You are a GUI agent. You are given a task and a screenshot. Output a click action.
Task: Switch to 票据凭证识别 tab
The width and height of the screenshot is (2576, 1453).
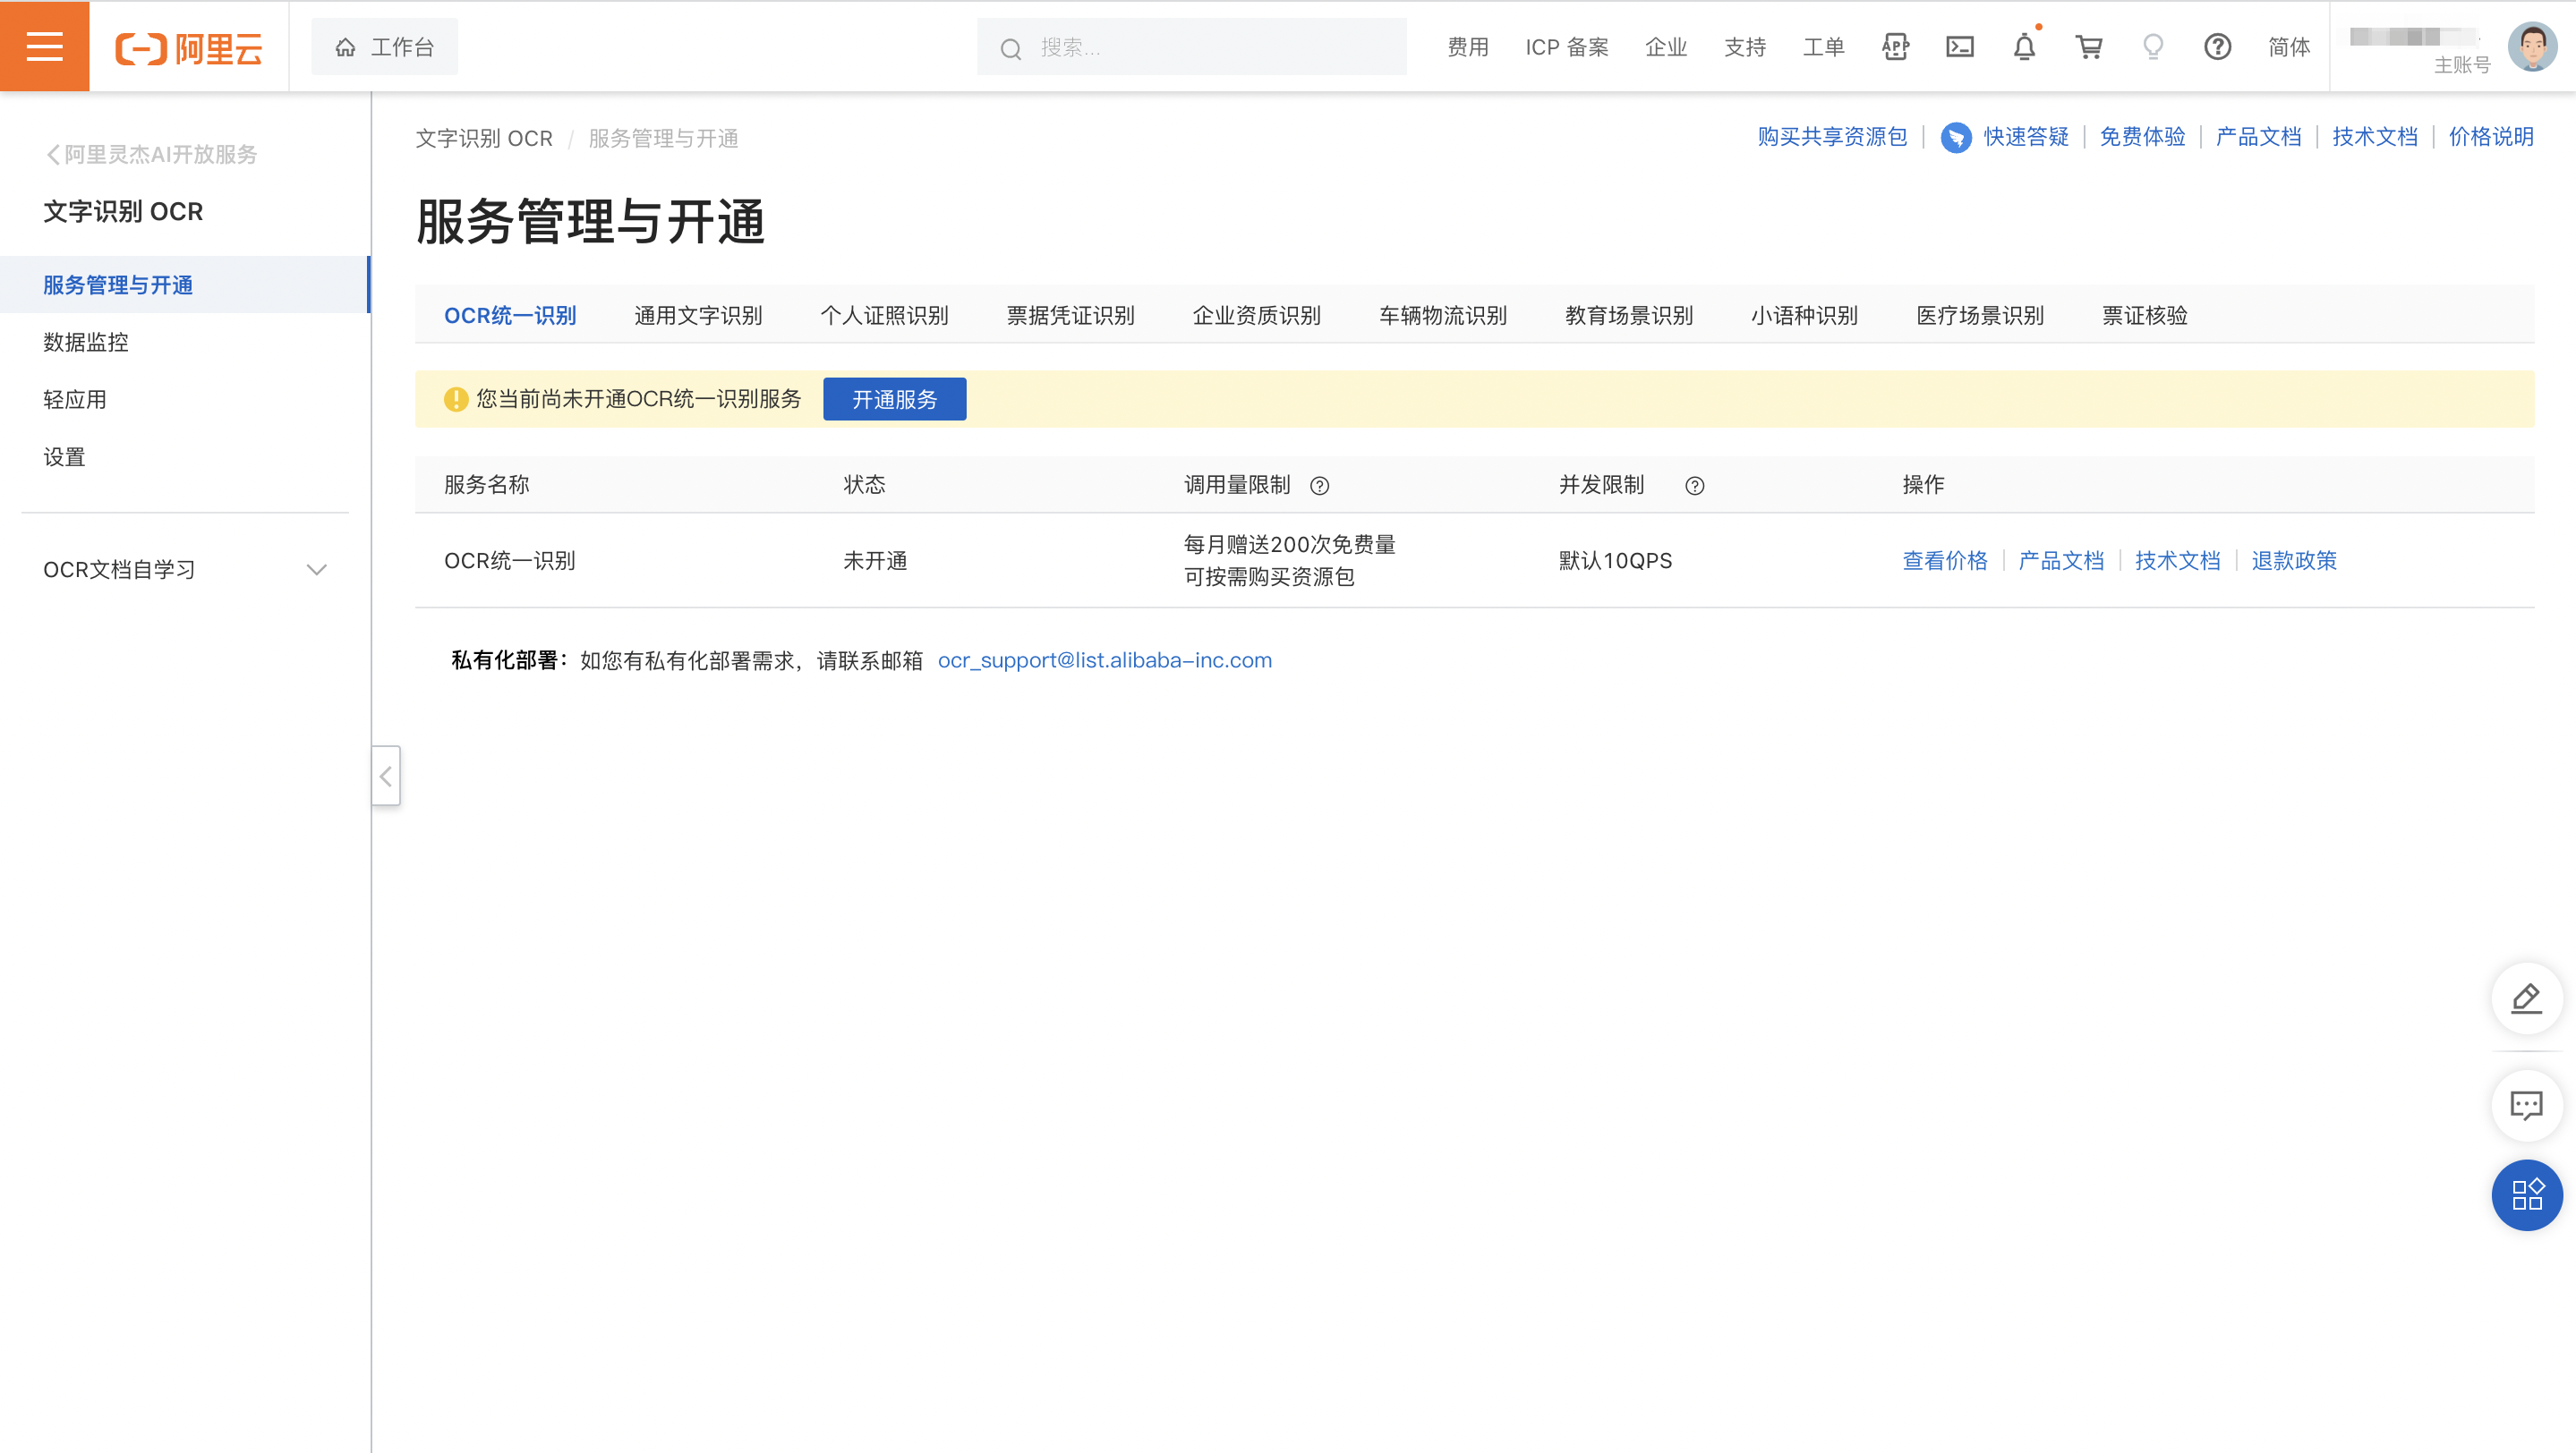click(1070, 315)
